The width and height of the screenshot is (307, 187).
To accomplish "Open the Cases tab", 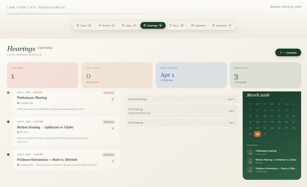I will pos(84,26).
